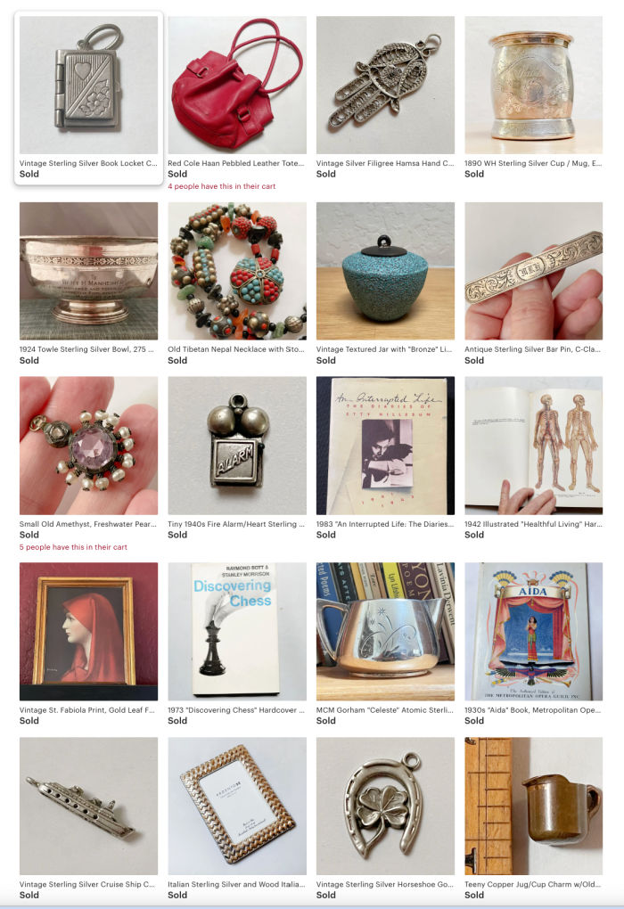
Task: Click the 1973 Discovering Chess hardcover title
Action: [236, 710]
